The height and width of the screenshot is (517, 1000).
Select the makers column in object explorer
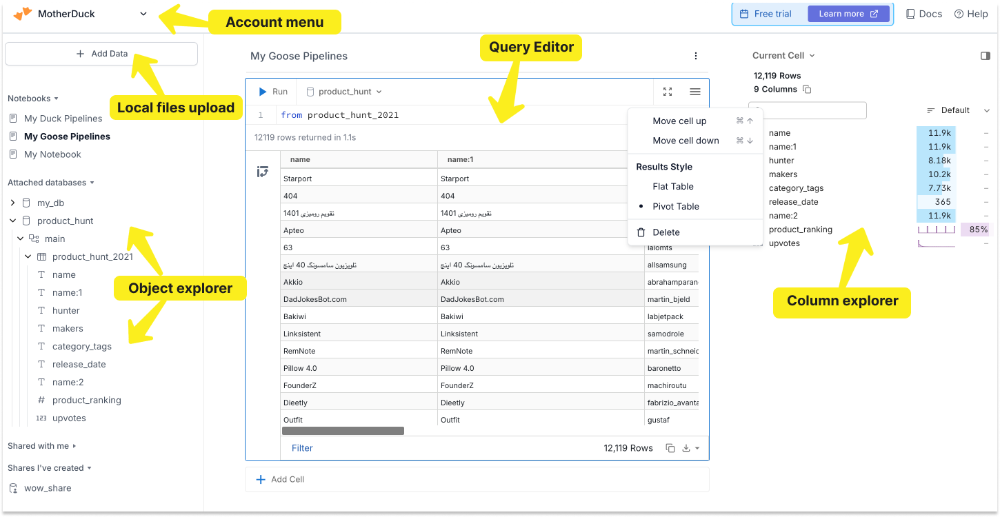68,328
